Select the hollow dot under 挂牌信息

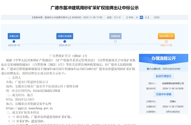(115, 41)
